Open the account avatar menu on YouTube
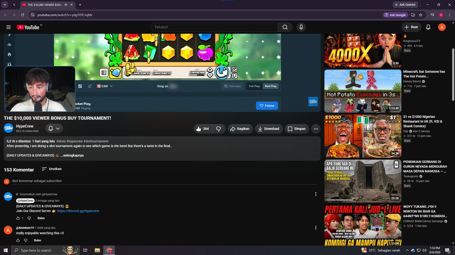Image resolution: width=455 pixels, height=255 pixels. [441, 27]
